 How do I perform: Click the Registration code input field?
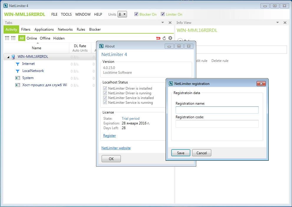click(217, 124)
